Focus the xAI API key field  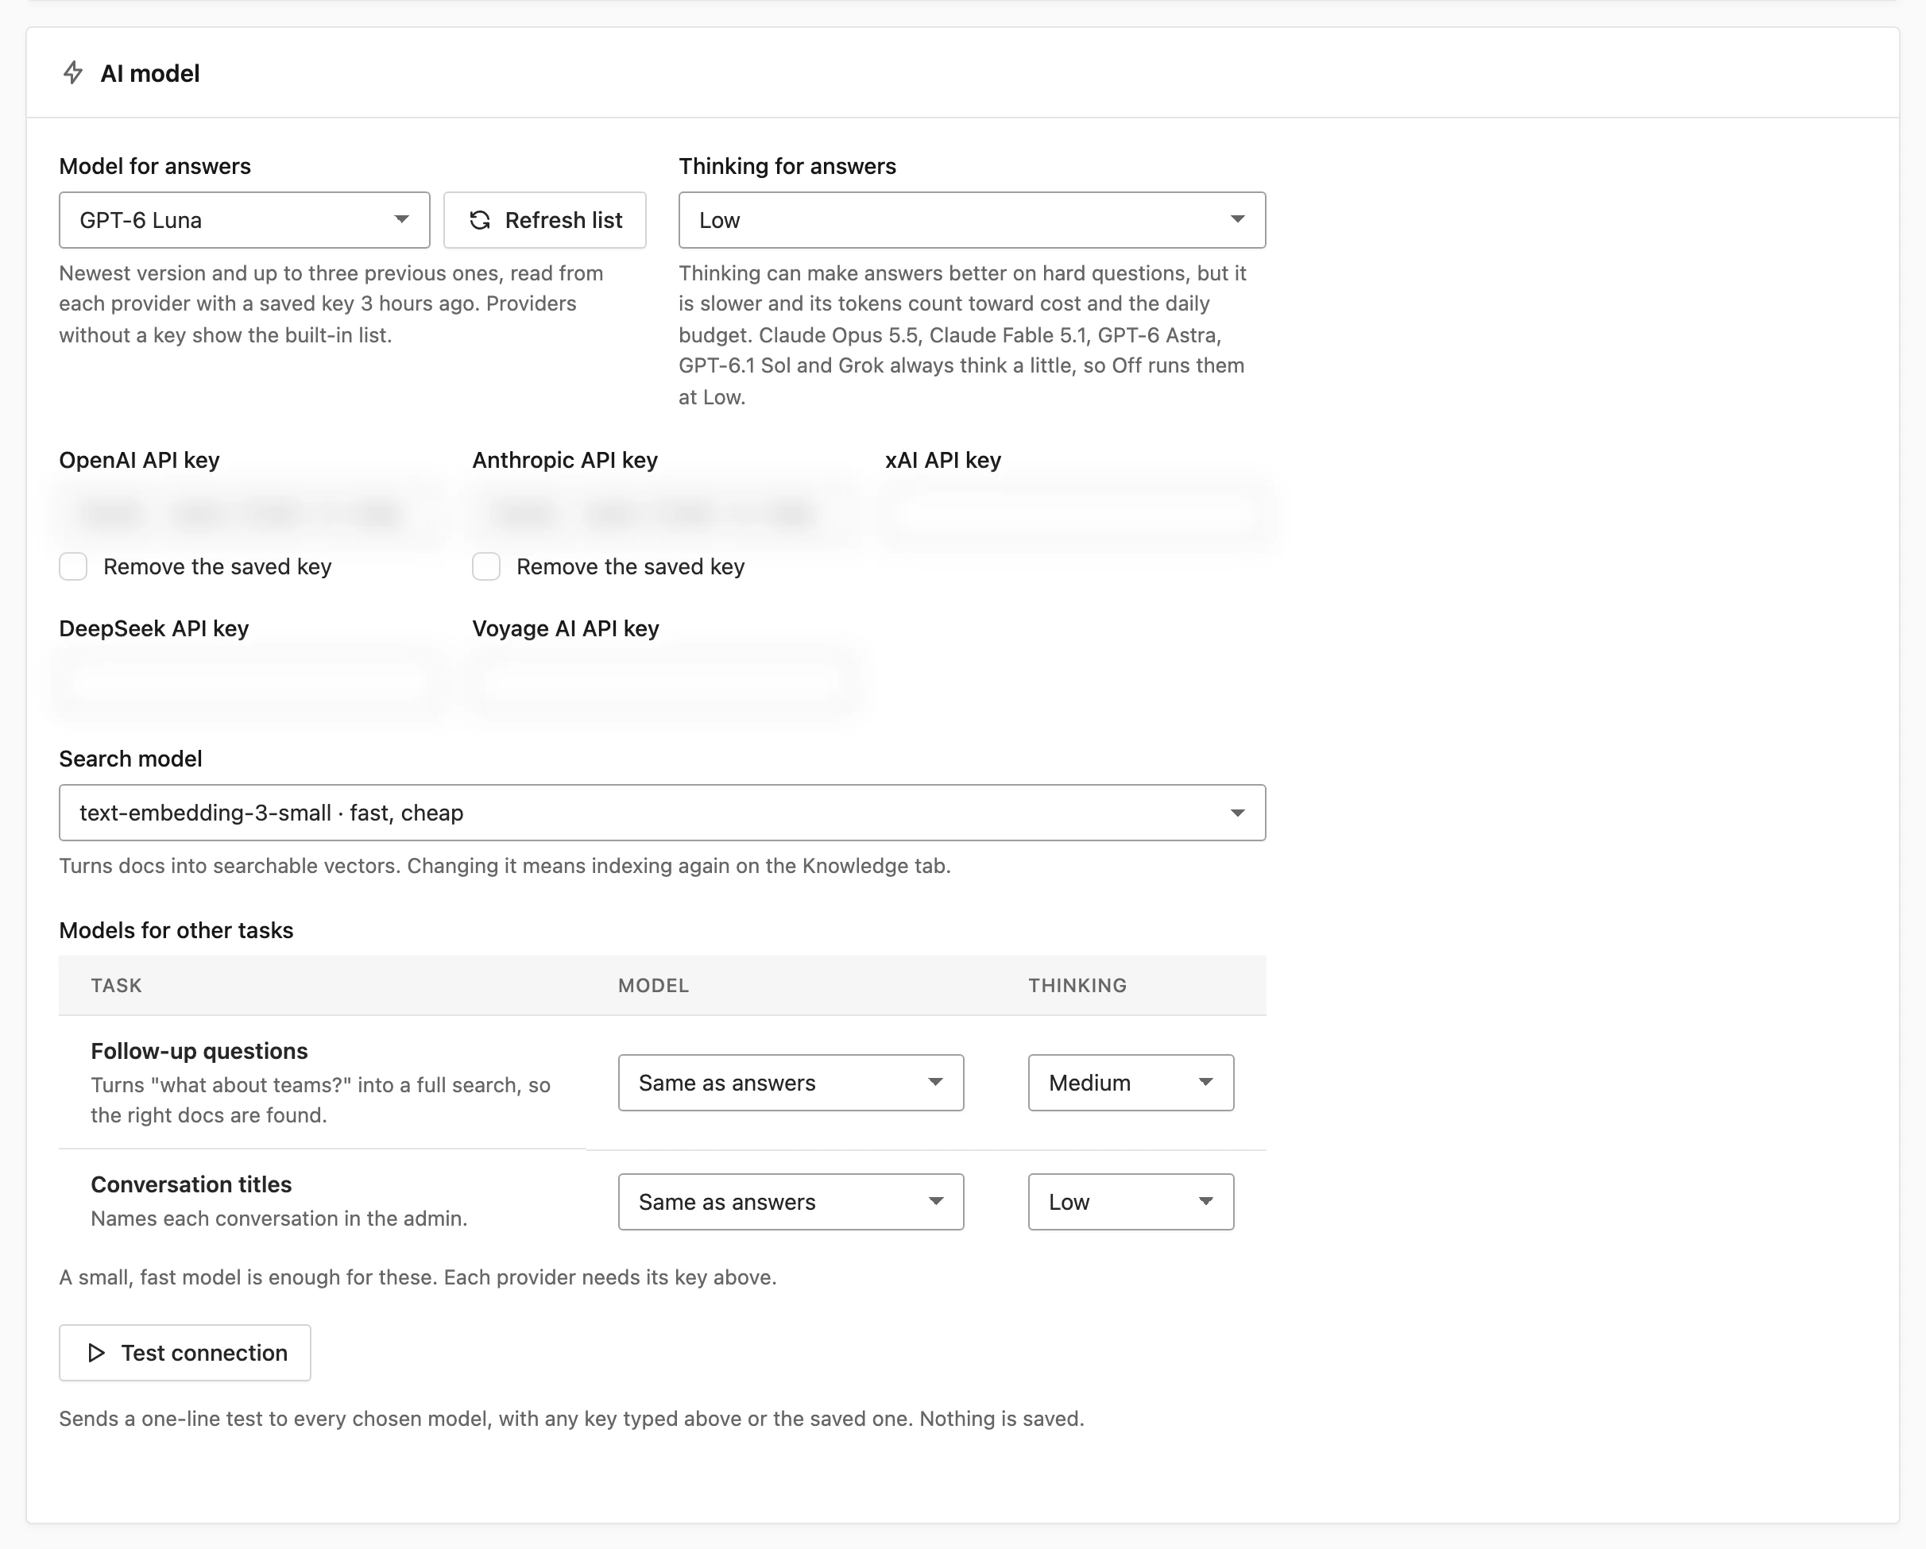[x=1076, y=514]
